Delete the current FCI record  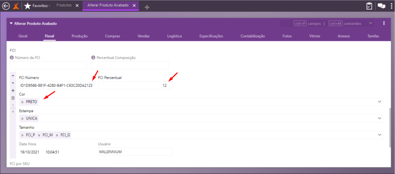click(13, 98)
